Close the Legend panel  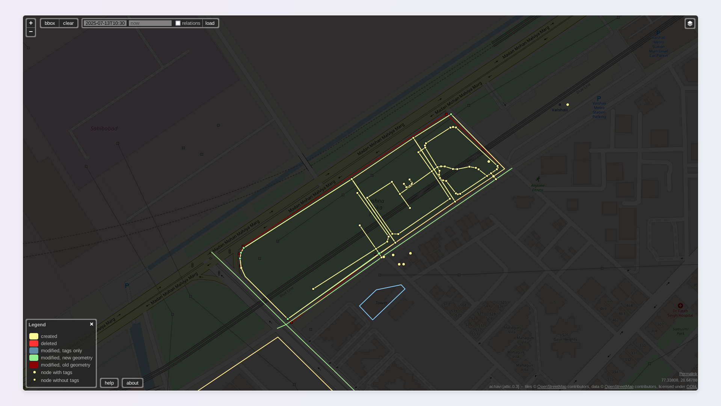tap(92, 324)
